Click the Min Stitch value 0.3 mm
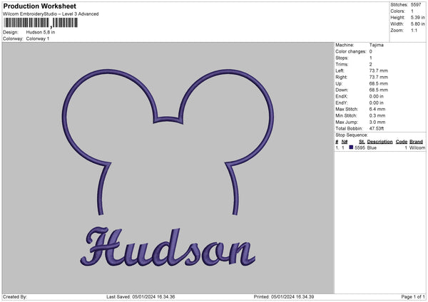Viewport: 428px width, 302px height. [x=377, y=115]
